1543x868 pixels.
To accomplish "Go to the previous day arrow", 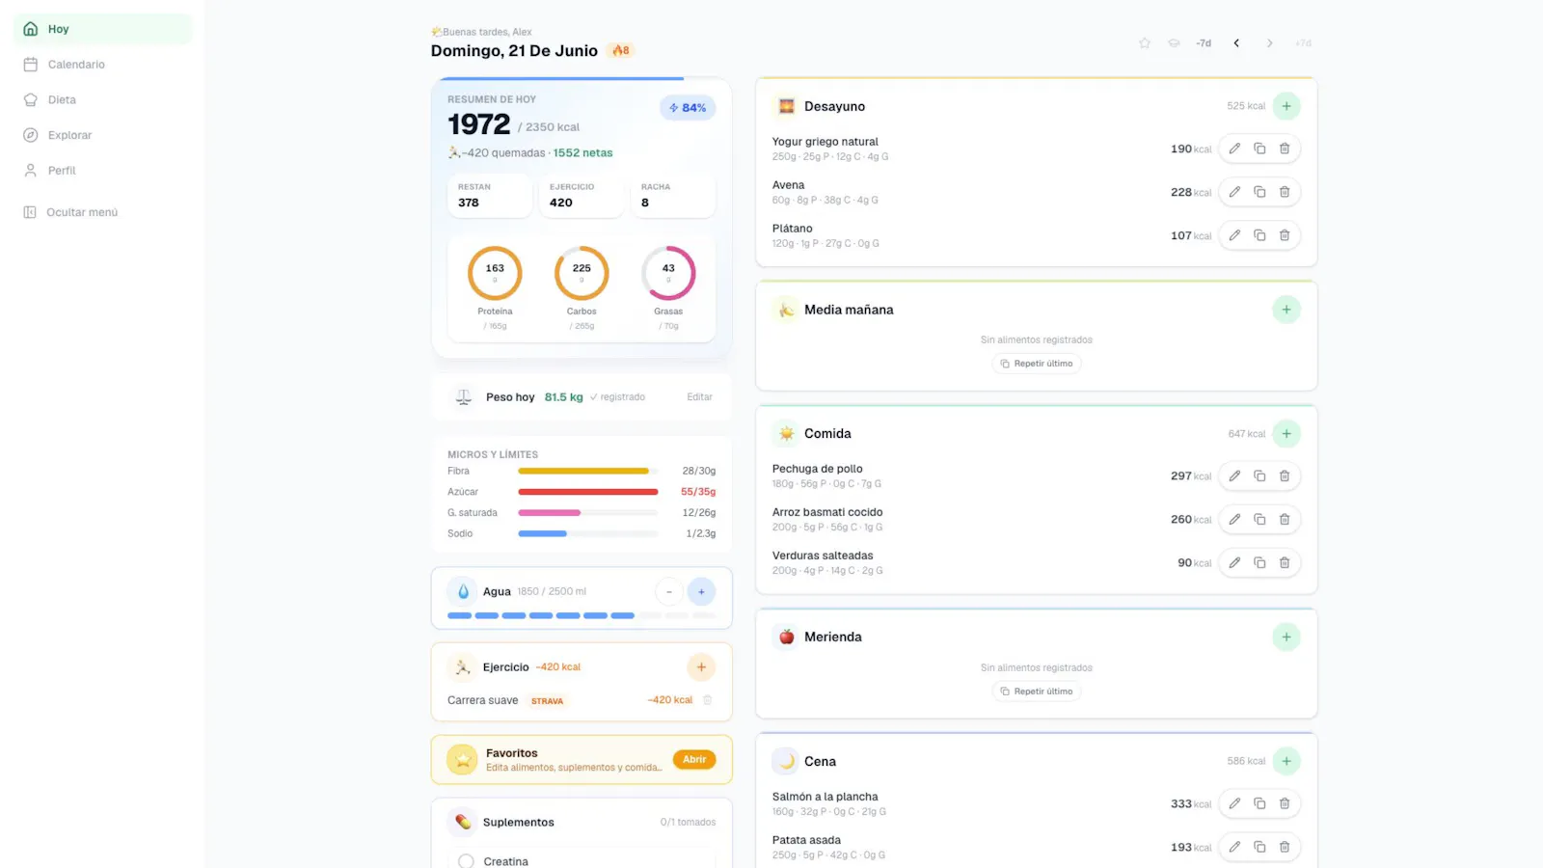I will pyautogui.click(x=1236, y=43).
